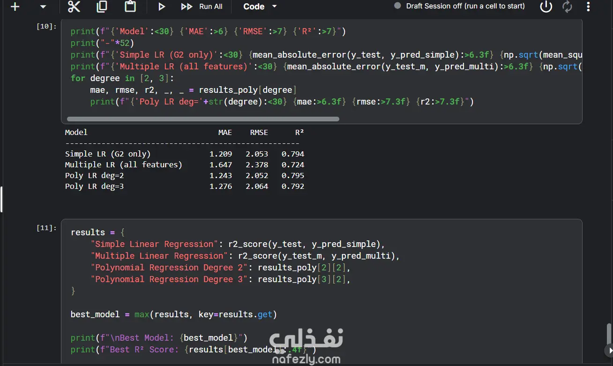
Task: Click the 'Multiple LR (all features)' output row
Action: coord(185,164)
